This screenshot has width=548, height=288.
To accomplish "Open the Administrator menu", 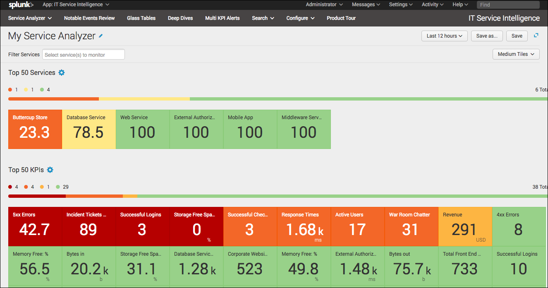I will pos(324,5).
